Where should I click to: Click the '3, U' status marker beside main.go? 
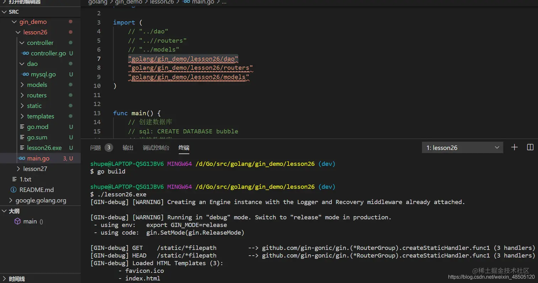tap(68, 158)
